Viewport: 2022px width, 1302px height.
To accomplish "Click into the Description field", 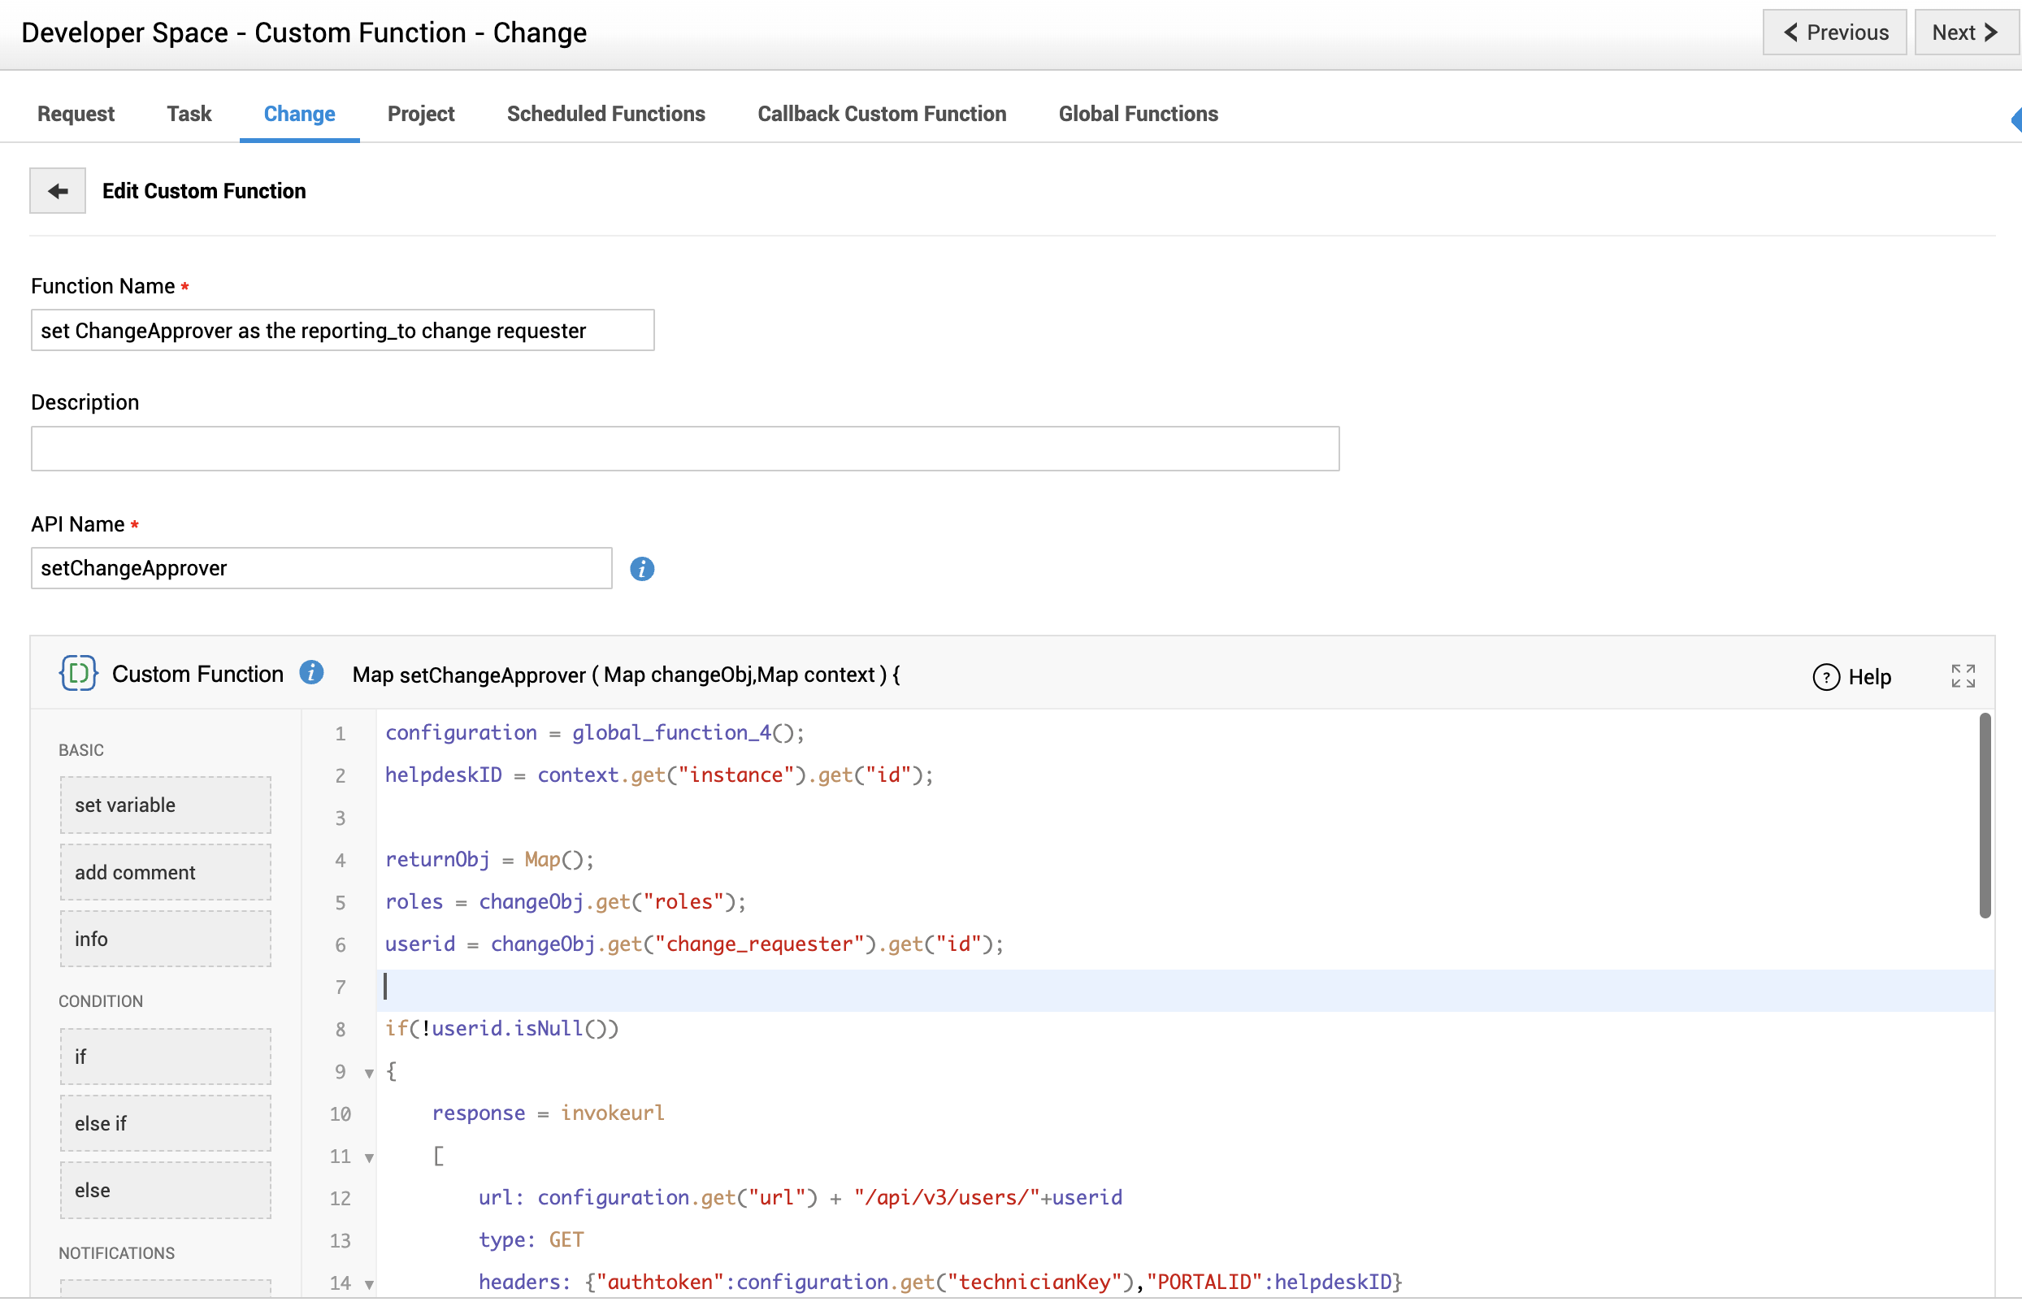I will coord(685,448).
